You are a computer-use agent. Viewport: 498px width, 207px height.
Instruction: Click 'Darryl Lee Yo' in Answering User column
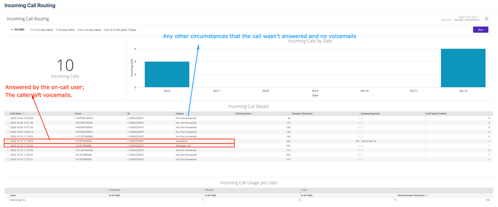coord(369,141)
